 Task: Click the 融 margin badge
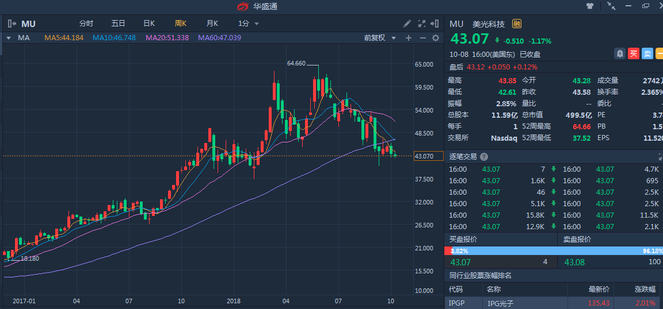point(517,24)
